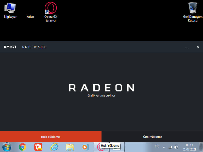Click the Show Desktop strip on the taskbar
The image size is (203, 152).
201,147
